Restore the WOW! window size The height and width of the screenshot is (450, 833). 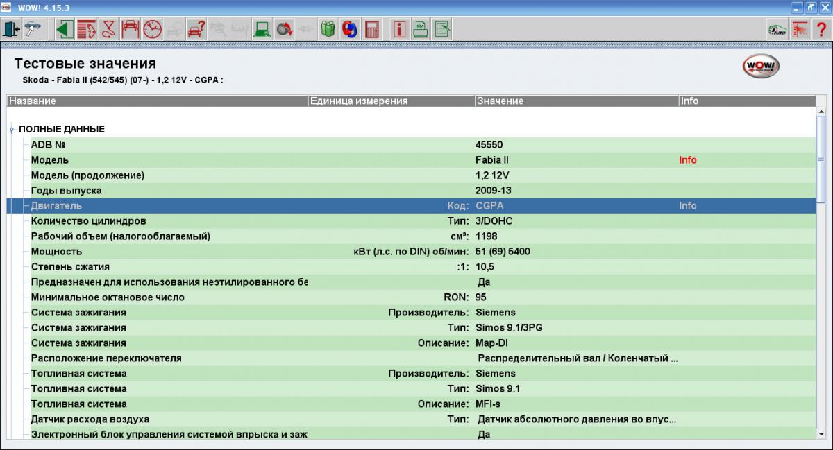[x=810, y=6]
